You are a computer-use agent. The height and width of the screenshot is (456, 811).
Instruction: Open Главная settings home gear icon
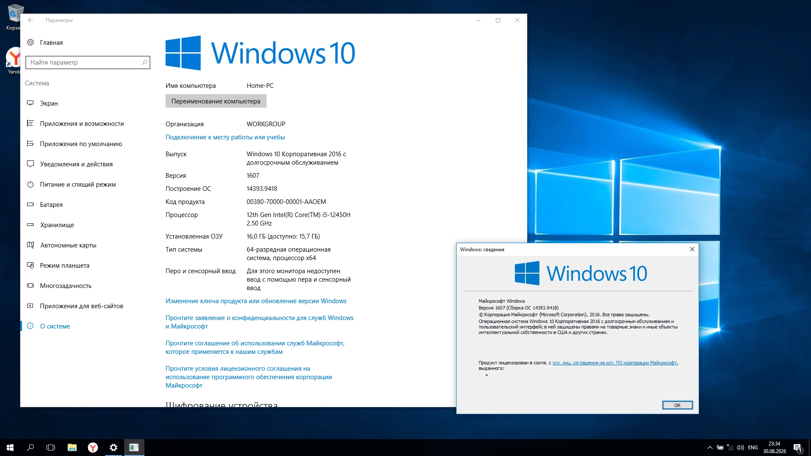30,42
